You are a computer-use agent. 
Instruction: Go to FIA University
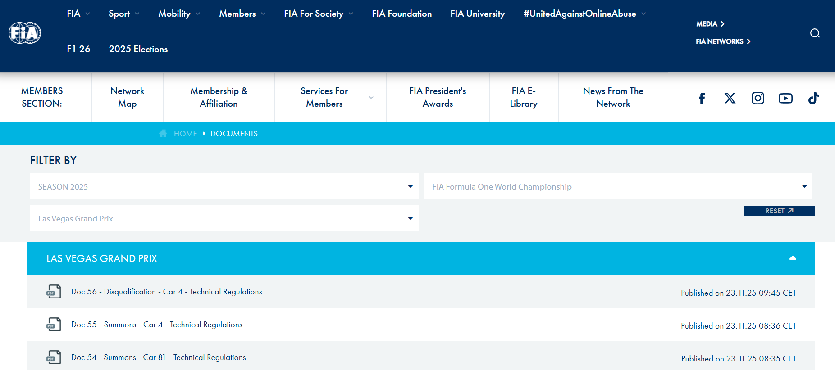coord(478,14)
